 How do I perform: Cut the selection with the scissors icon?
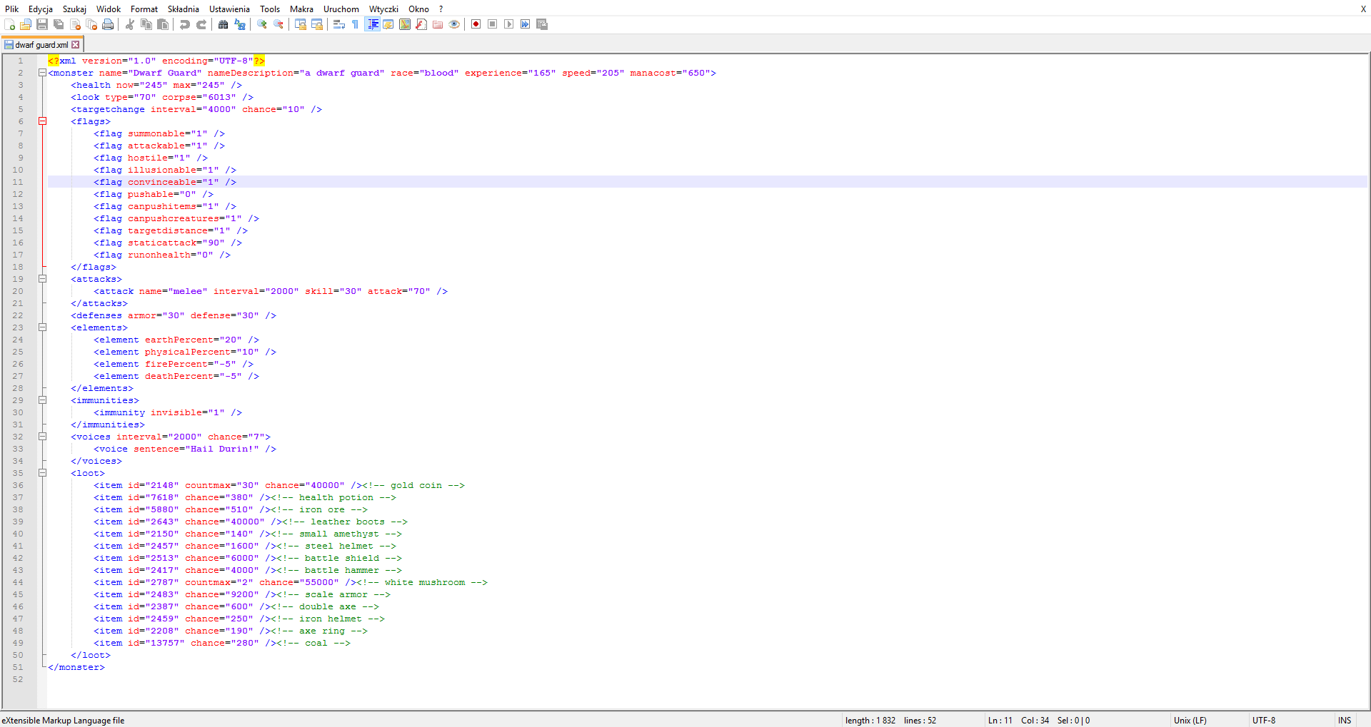coord(130,24)
